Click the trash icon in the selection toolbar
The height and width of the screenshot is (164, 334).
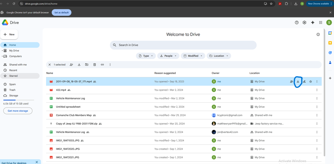click(95, 65)
